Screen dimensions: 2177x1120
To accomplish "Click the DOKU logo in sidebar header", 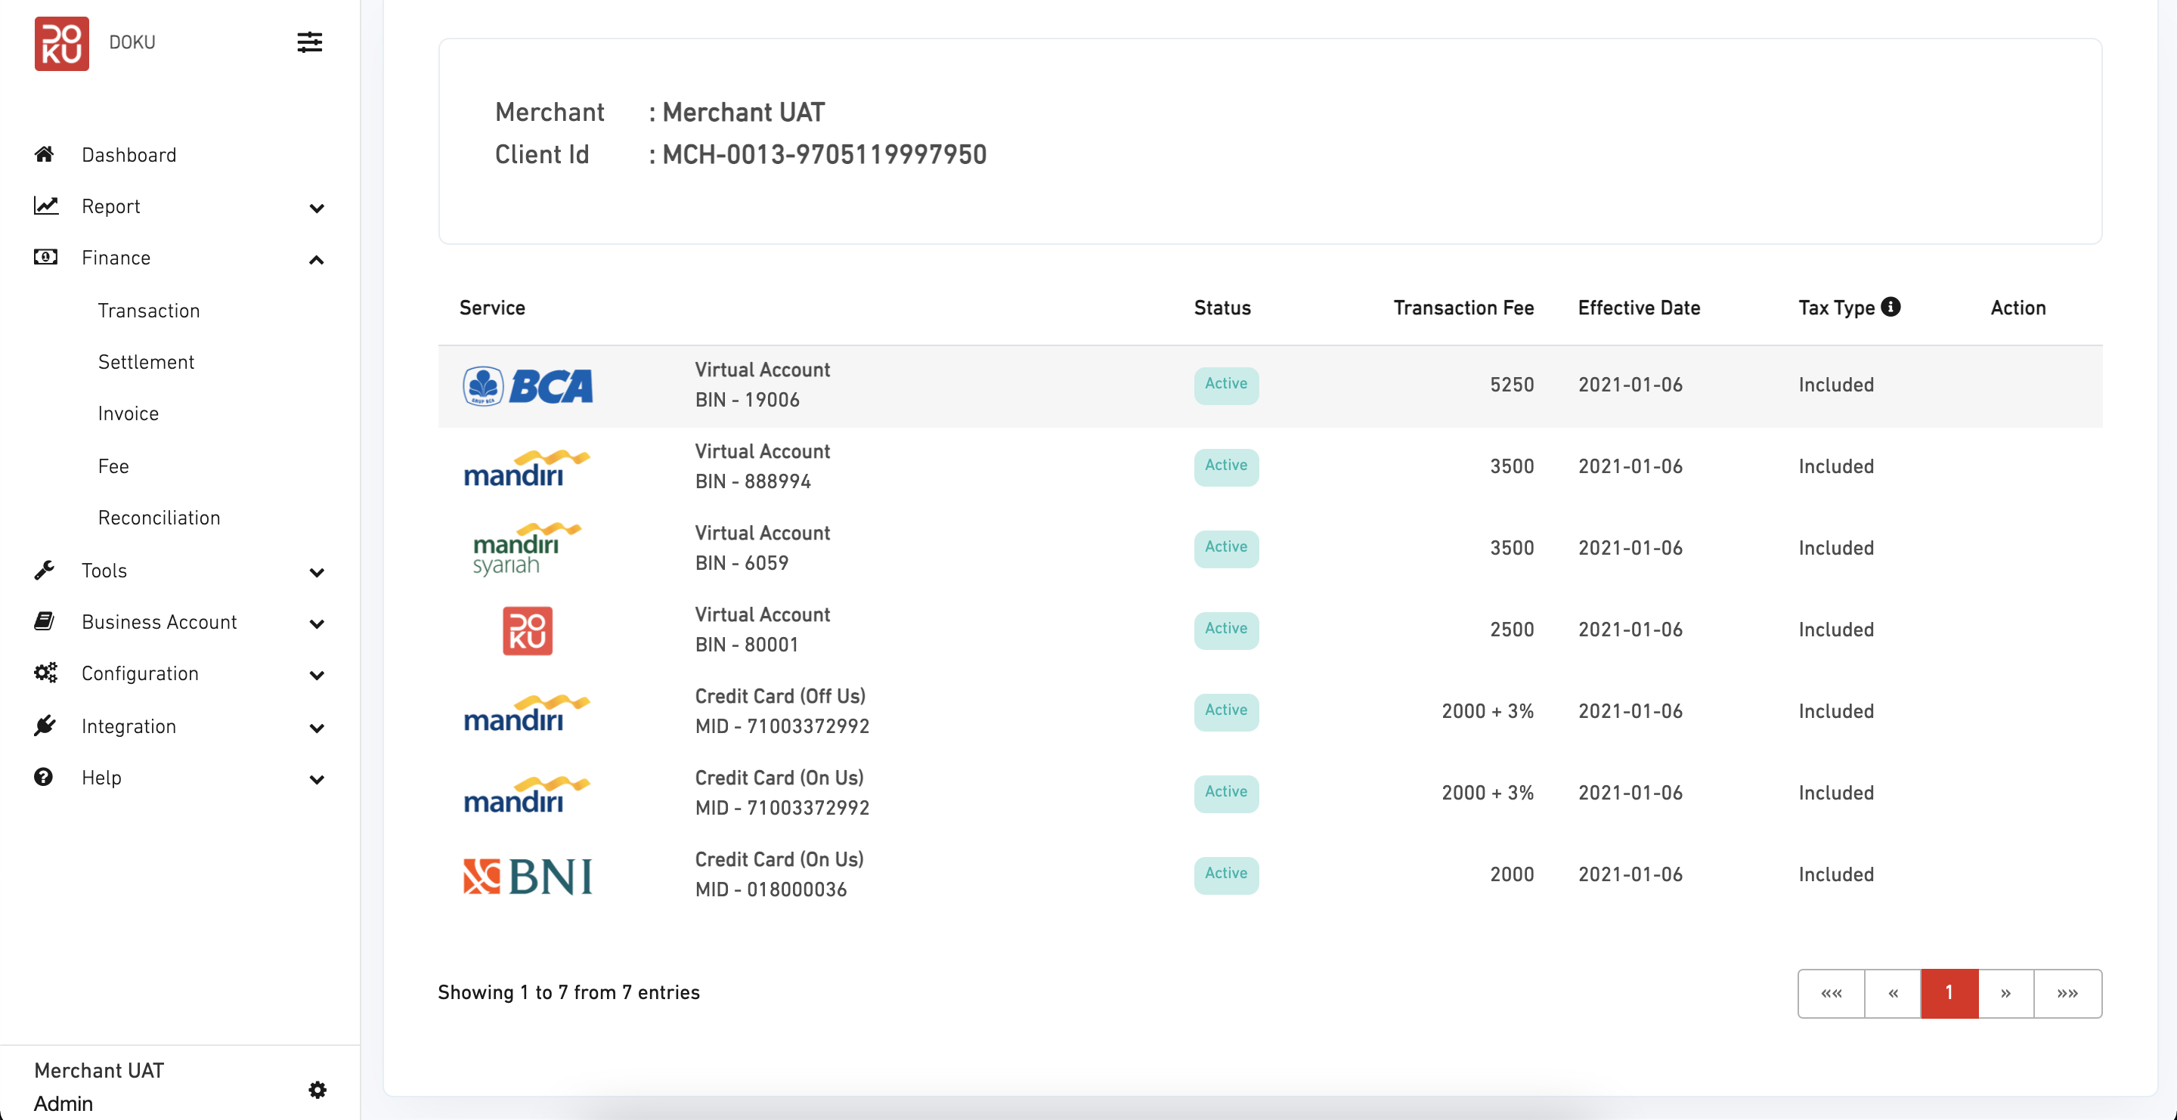I will point(62,43).
